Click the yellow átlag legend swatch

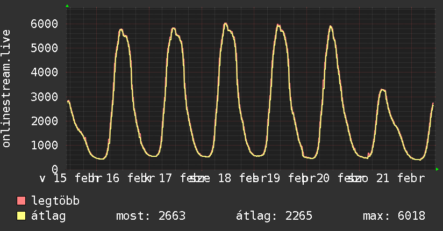[22, 216]
